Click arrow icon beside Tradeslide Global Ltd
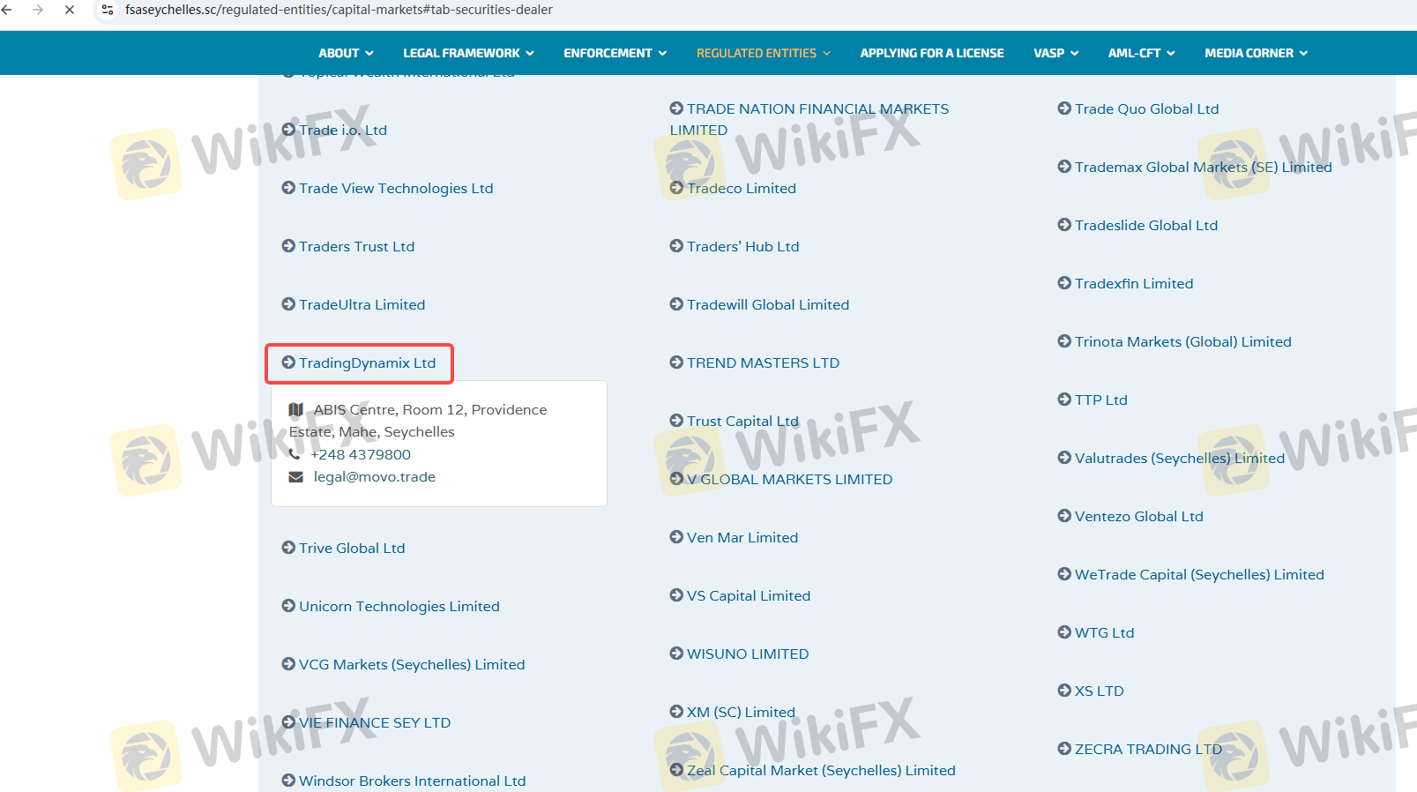 (x=1064, y=225)
